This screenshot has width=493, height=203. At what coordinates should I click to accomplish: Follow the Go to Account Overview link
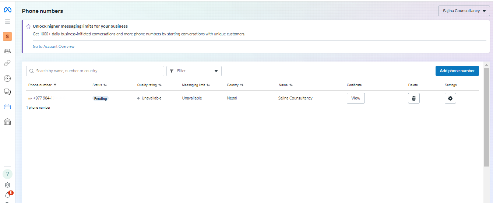click(53, 46)
